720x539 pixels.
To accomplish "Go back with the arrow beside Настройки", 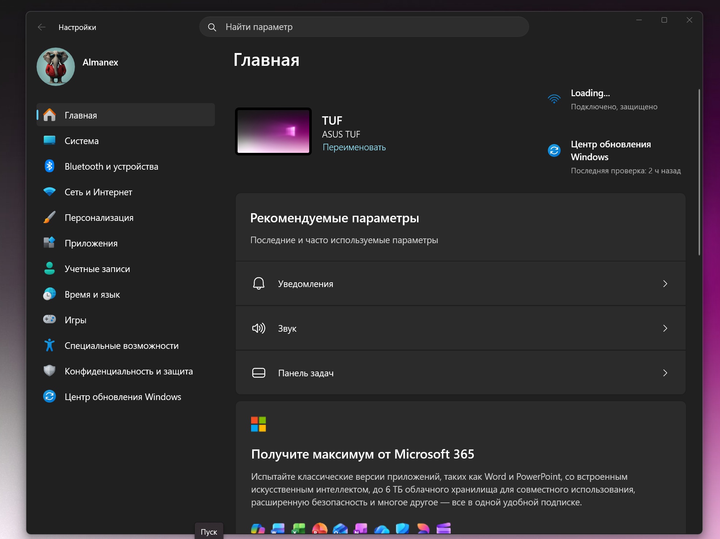I will (42, 27).
